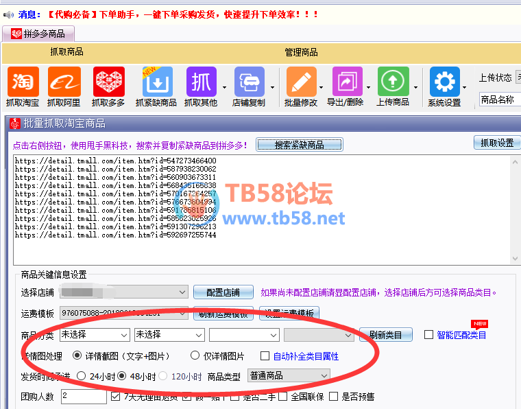This screenshot has height=409, width=521.
Task: Open the 商品类型 普通商品 dropdown
Action: pos(324,375)
